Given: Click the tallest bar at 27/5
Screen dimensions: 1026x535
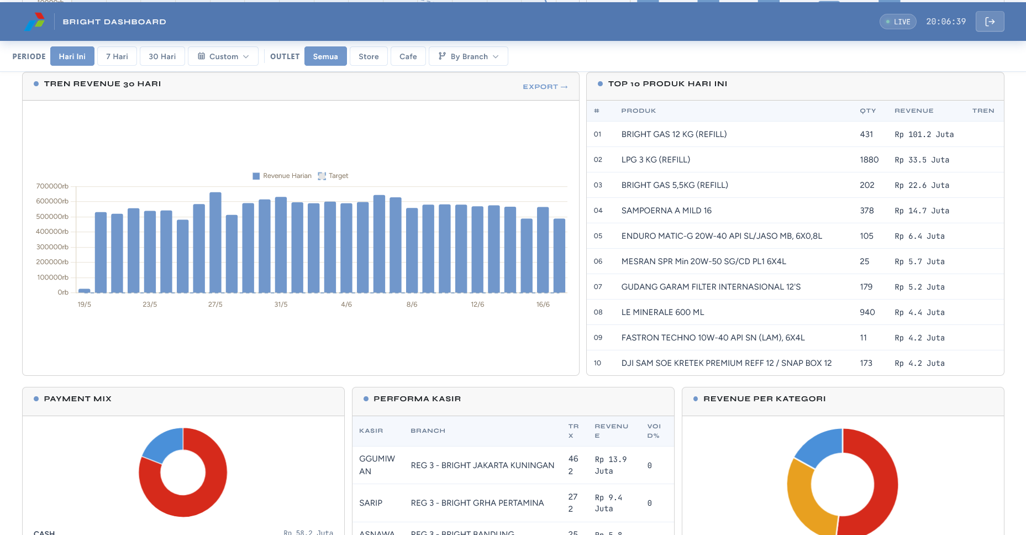Looking at the screenshot, I should (x=215, y=242).
